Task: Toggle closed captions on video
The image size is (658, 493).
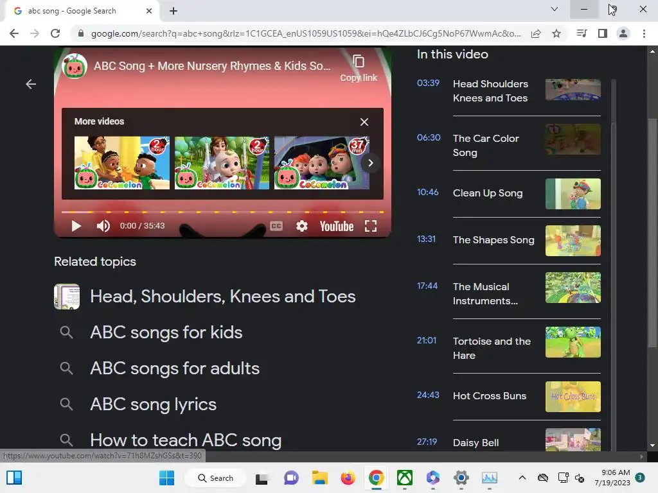Action: (x=276, y=227)
